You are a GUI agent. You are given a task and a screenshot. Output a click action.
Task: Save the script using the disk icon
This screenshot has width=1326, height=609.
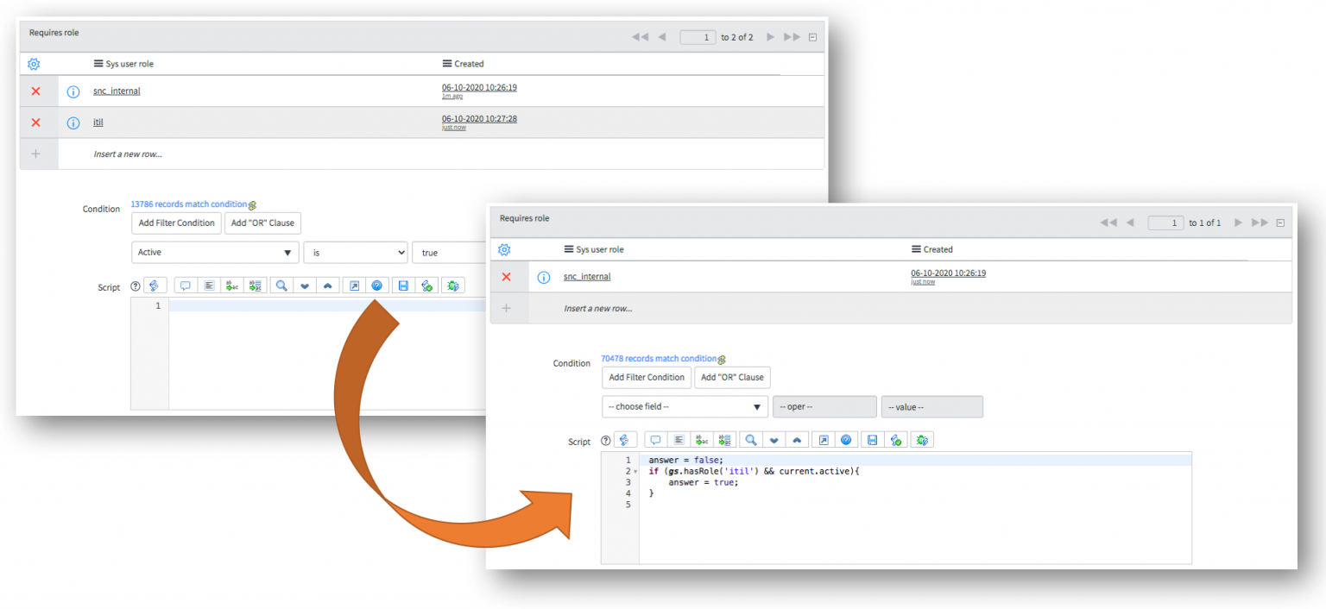point(871,439)
